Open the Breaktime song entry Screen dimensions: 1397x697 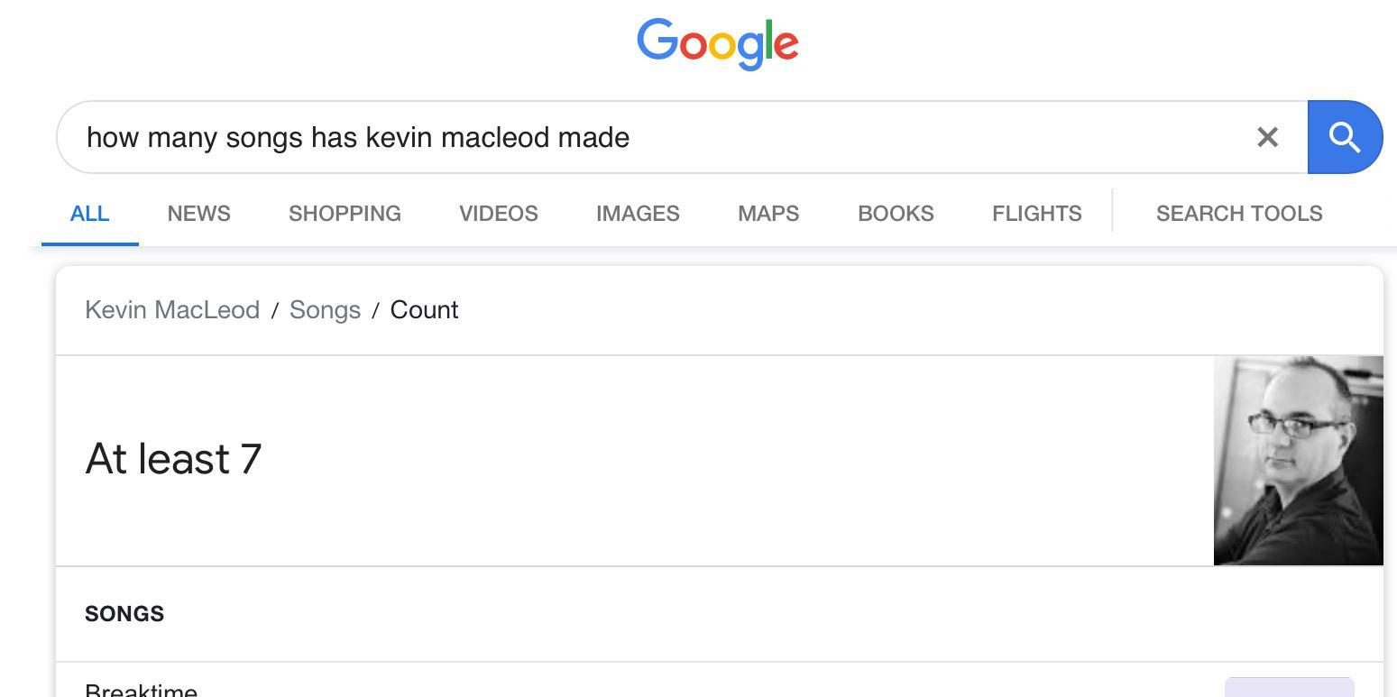pyautogui.click(x=142, y=690)
